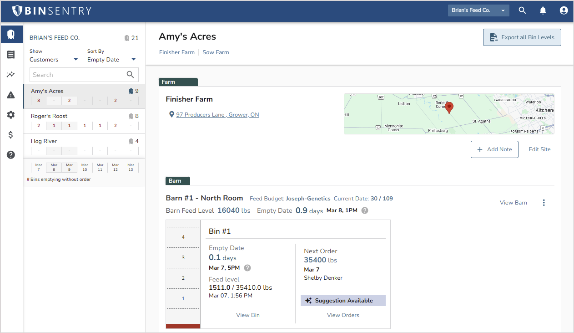574x333 pixels.
Task: Open the notifications bell
Action: (x=543, y=10)
